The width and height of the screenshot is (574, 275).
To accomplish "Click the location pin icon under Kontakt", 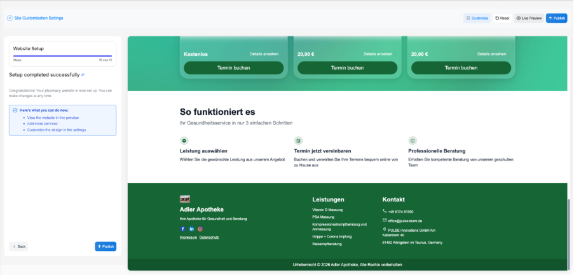I will [x=385, y=230].
